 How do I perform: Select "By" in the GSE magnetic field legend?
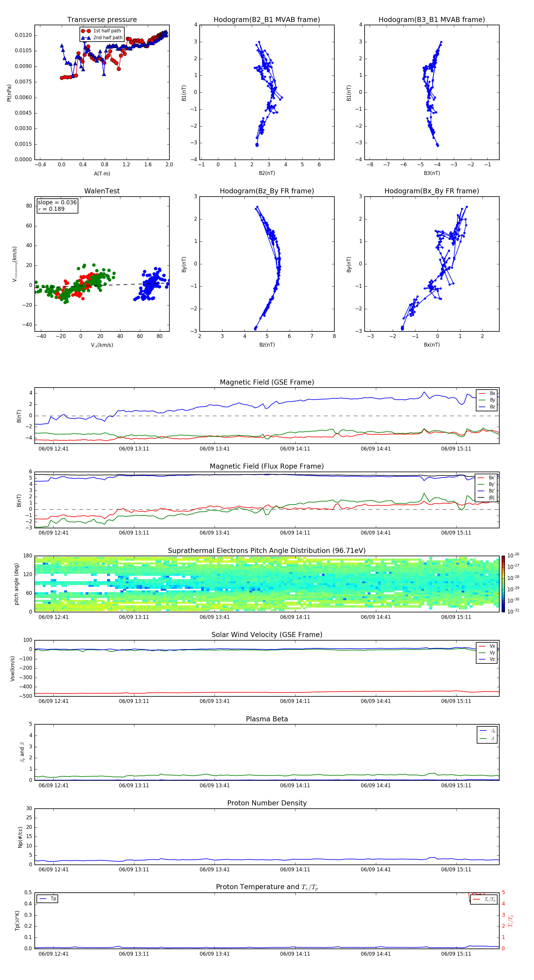tap(487, 400)
